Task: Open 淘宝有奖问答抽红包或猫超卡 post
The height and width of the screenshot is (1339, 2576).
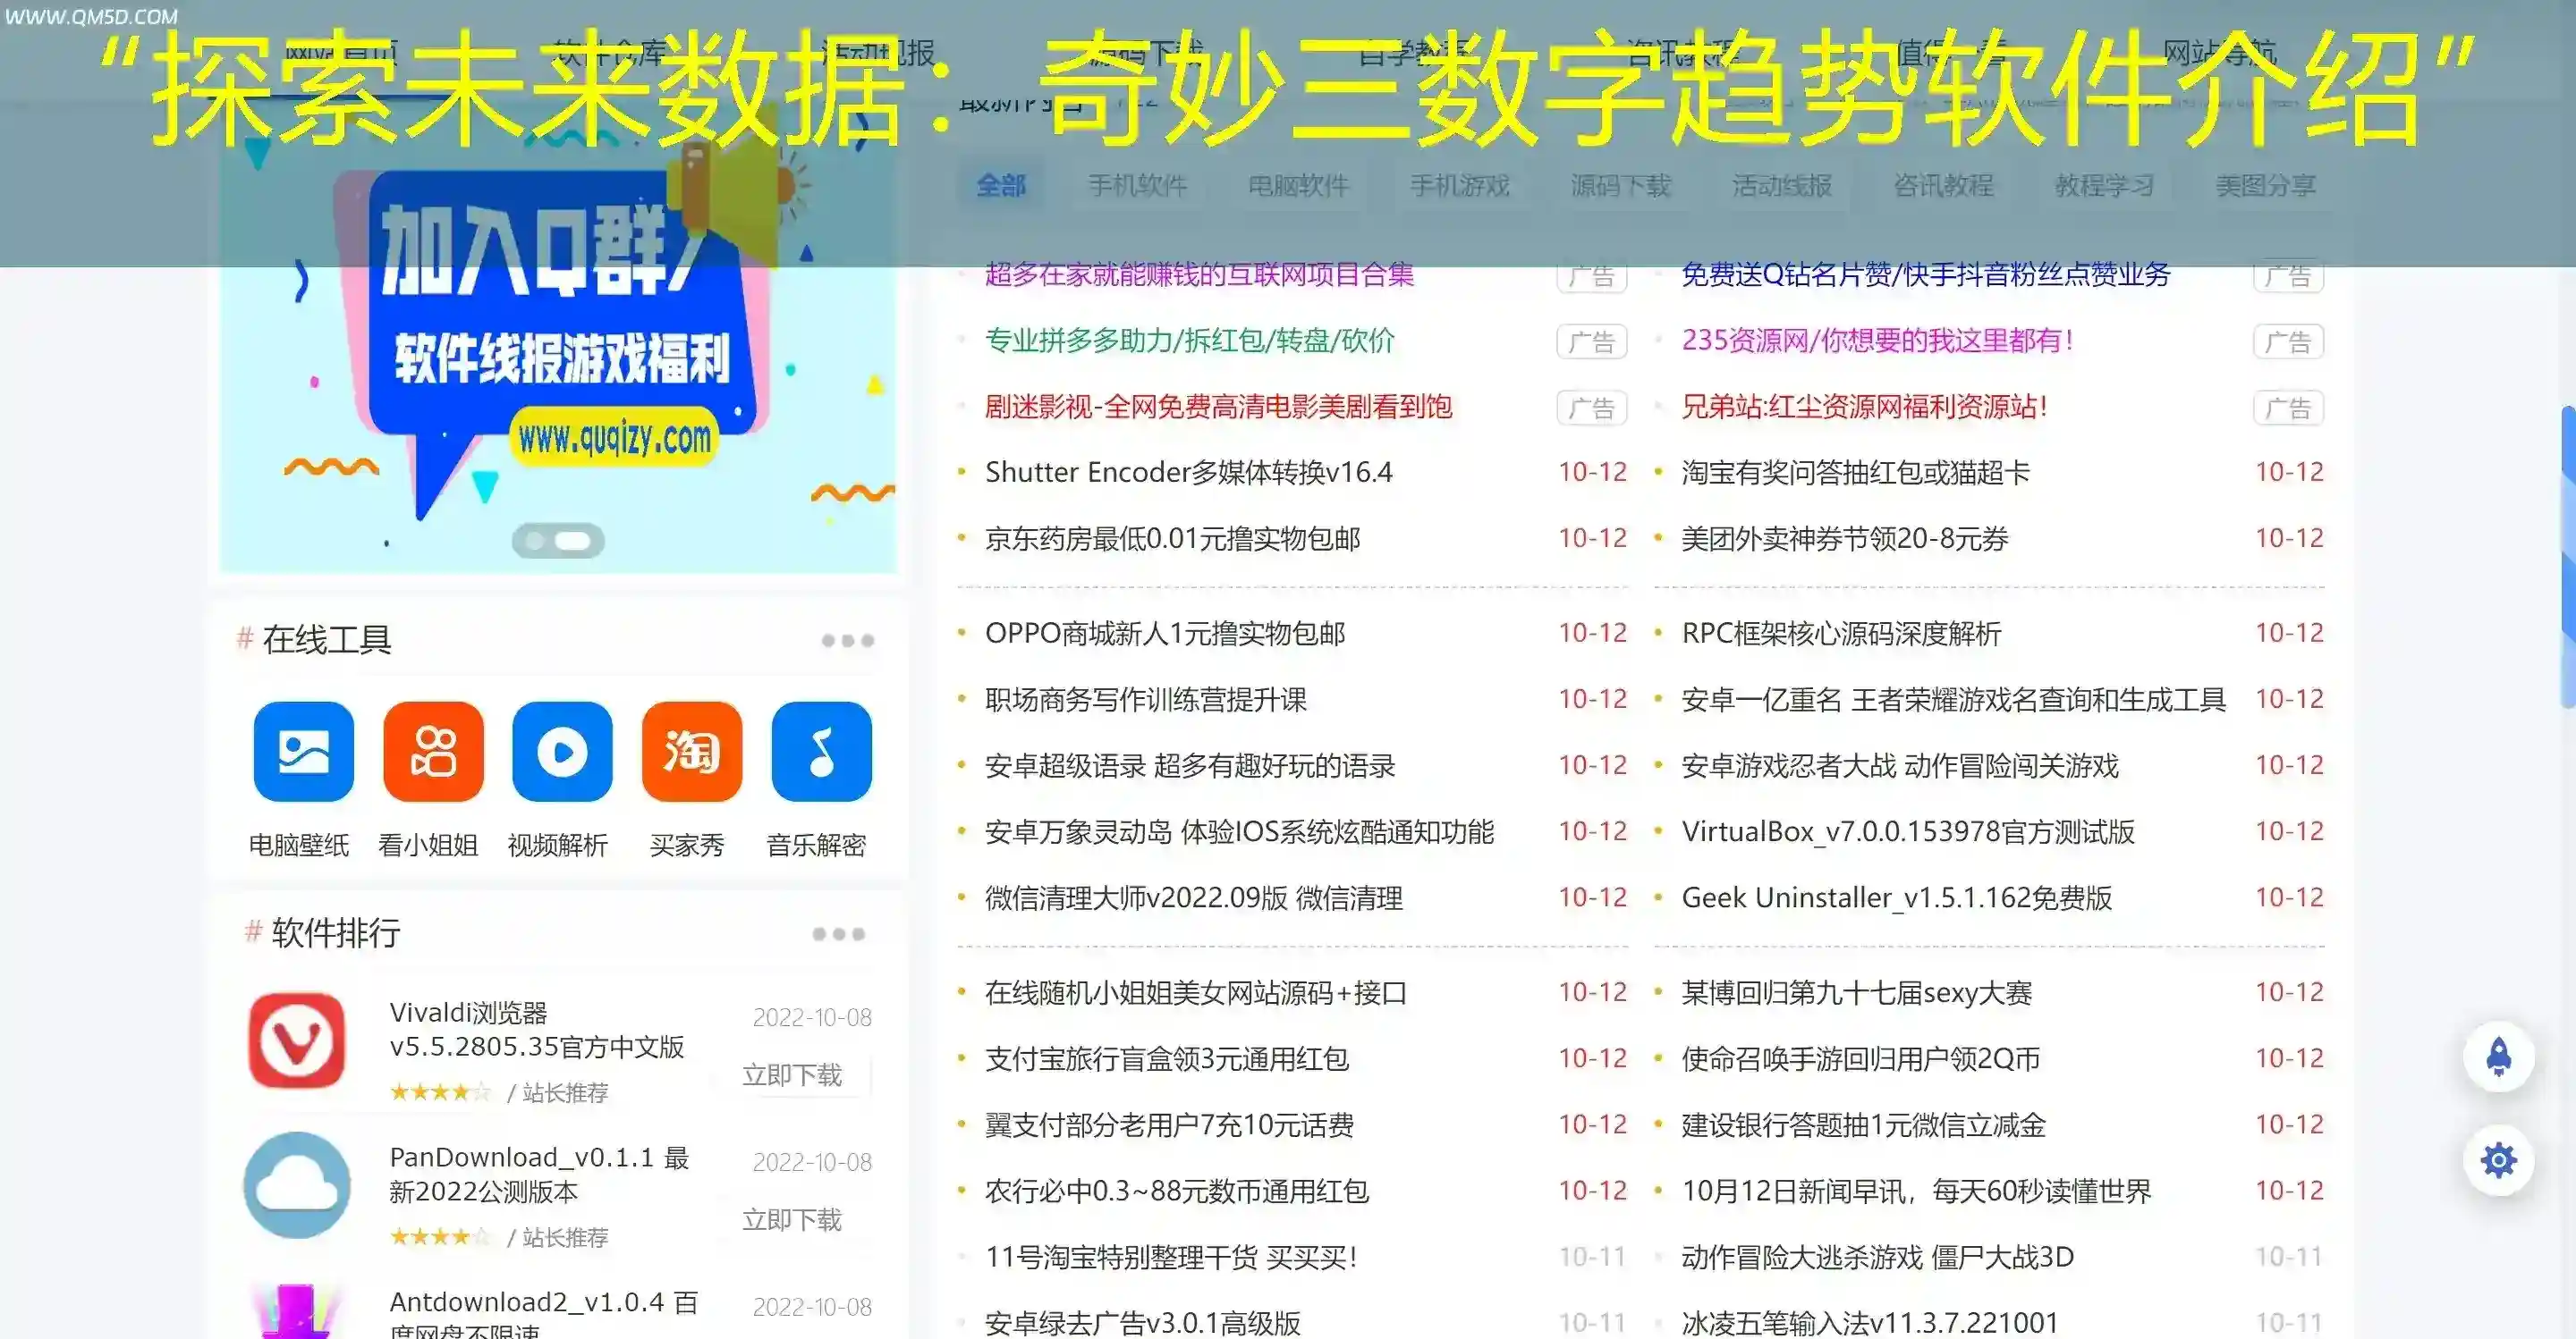Action: coord(1856,472)
